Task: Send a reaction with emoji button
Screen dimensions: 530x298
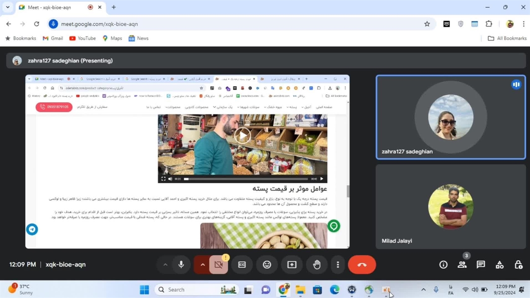Action: tap(267, 265)
